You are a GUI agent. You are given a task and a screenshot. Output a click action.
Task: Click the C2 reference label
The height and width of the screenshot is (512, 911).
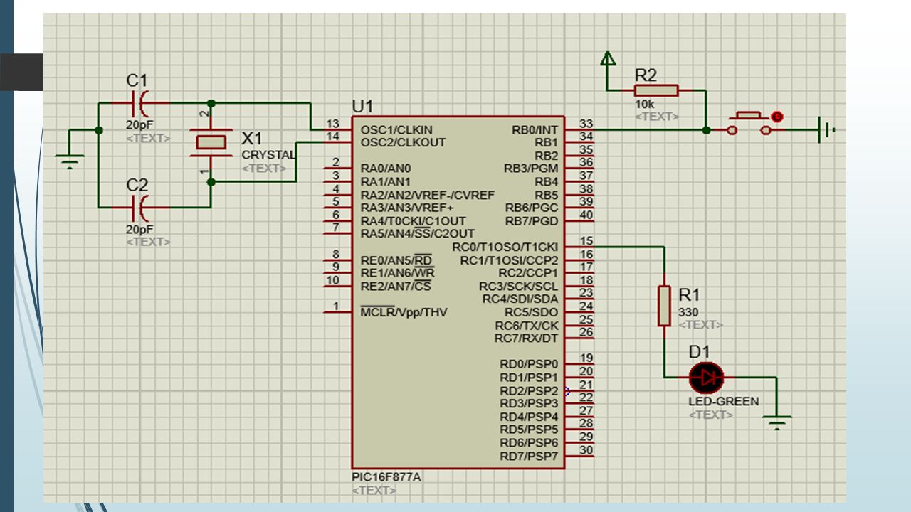click(137, 185)
